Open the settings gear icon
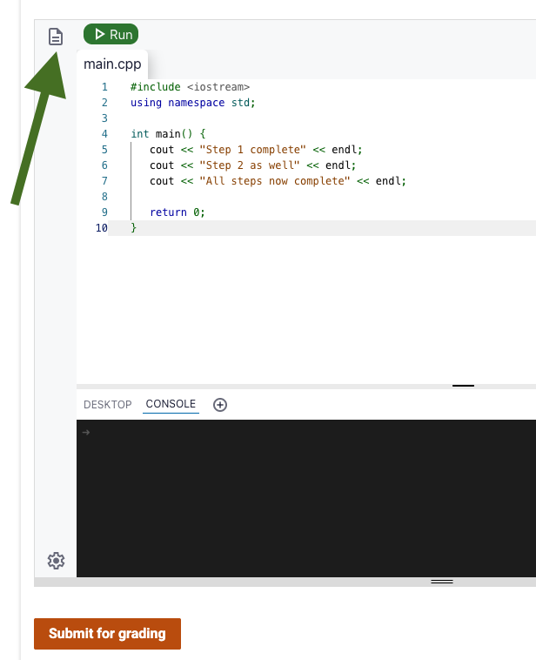The width and height of the screenshot is (536, 660). [x=56, y=561]
